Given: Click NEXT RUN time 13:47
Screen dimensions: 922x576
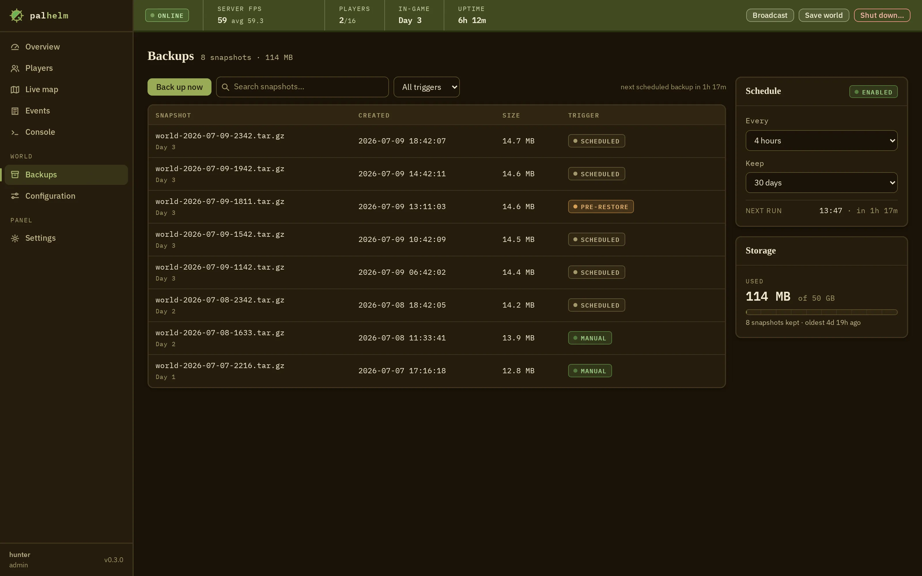Looking at the screenshot, I should point(831,211).
